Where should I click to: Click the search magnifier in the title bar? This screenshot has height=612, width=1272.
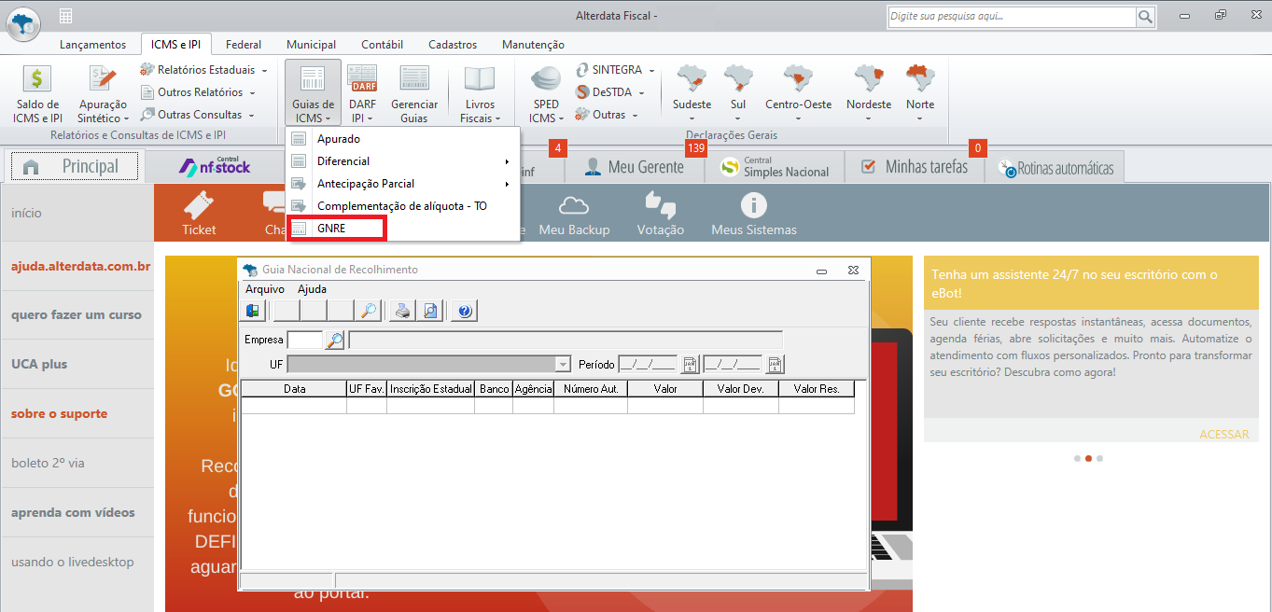[x=1145, y=17]
